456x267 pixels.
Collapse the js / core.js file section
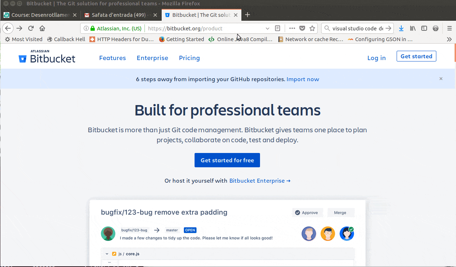tap(106, 253)
